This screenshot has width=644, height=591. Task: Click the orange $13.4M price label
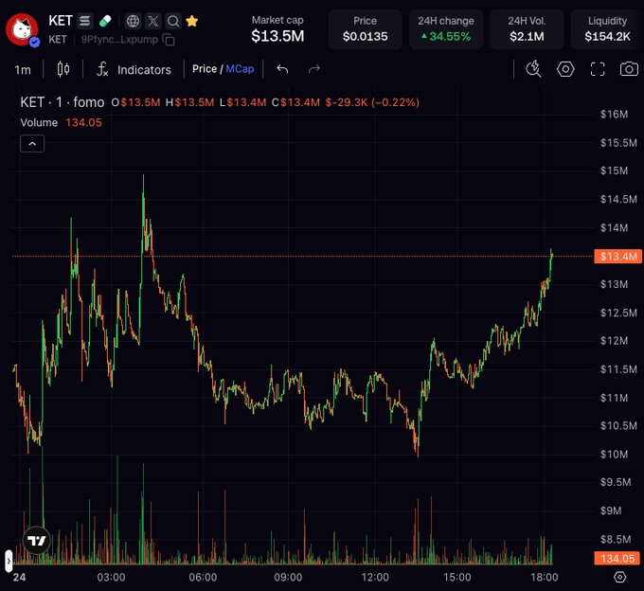pyautogui.click(x=617, y=257)
